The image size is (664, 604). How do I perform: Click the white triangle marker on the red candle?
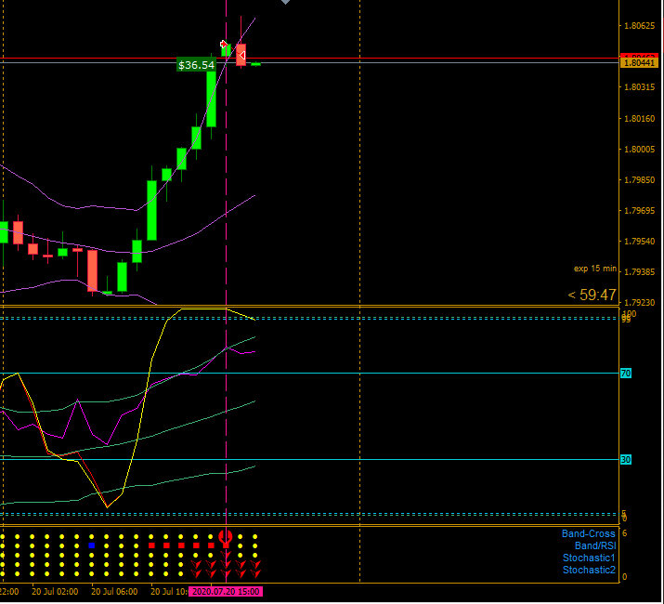click(241, 56)
